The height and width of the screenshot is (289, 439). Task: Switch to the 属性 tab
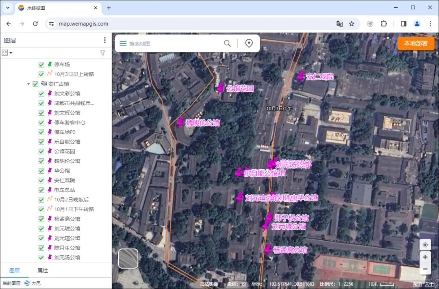(43, 270)
